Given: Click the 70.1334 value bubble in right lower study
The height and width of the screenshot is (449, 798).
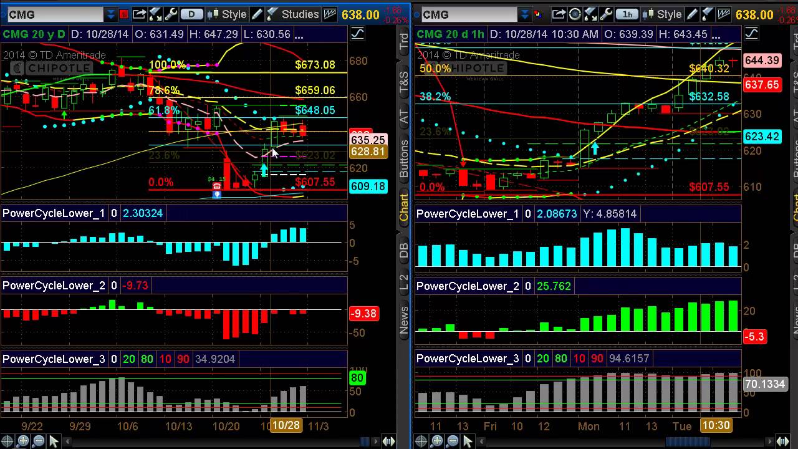Looking at the screenshot, I should click(765, 384).
